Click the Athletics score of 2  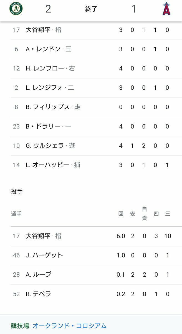(x=48, y=9)
